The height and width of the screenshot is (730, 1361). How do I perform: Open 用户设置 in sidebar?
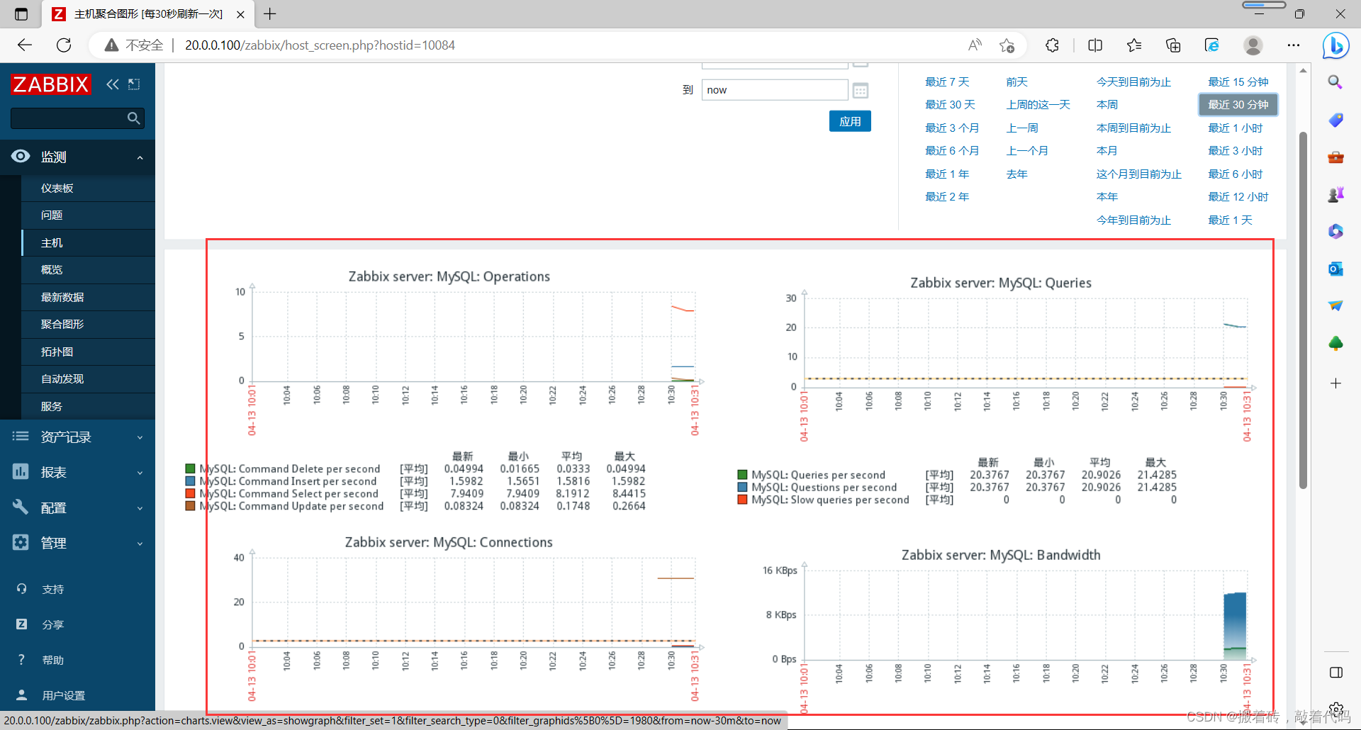tap(64, 695)
